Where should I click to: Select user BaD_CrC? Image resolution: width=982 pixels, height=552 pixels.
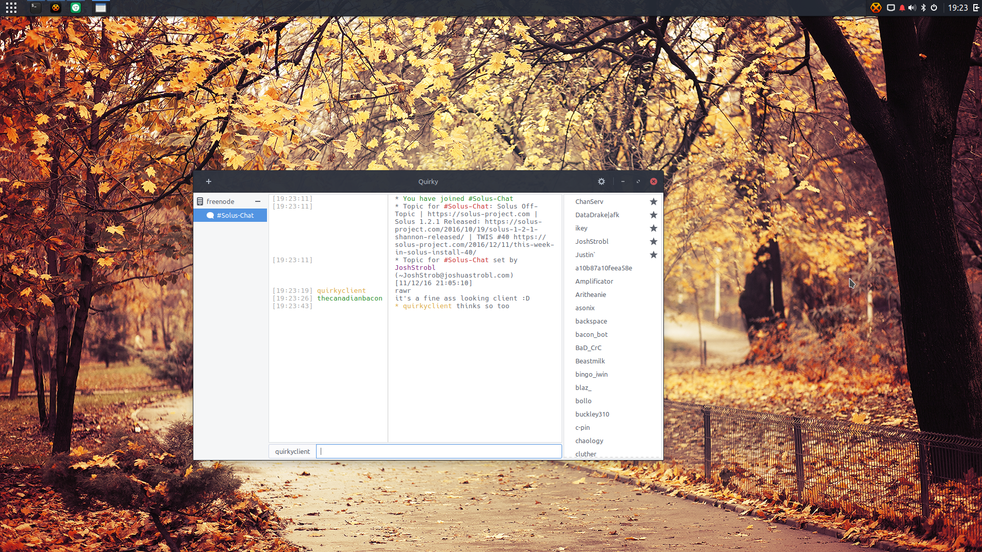613,348
